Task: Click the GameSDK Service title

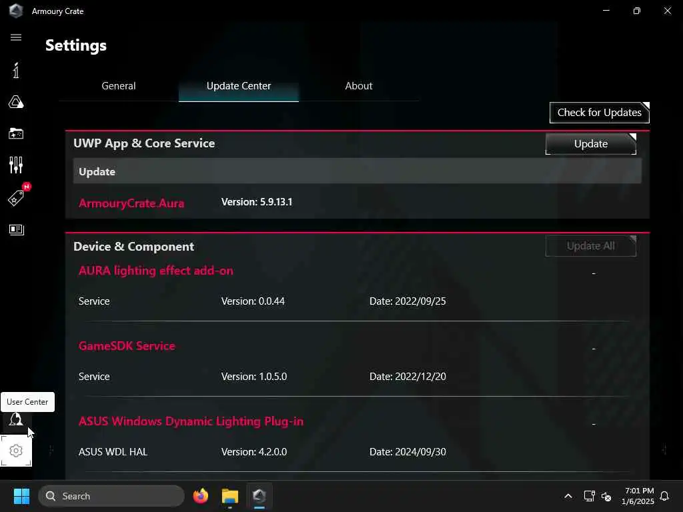Action: pyautogui.click(x=127, y=346)
